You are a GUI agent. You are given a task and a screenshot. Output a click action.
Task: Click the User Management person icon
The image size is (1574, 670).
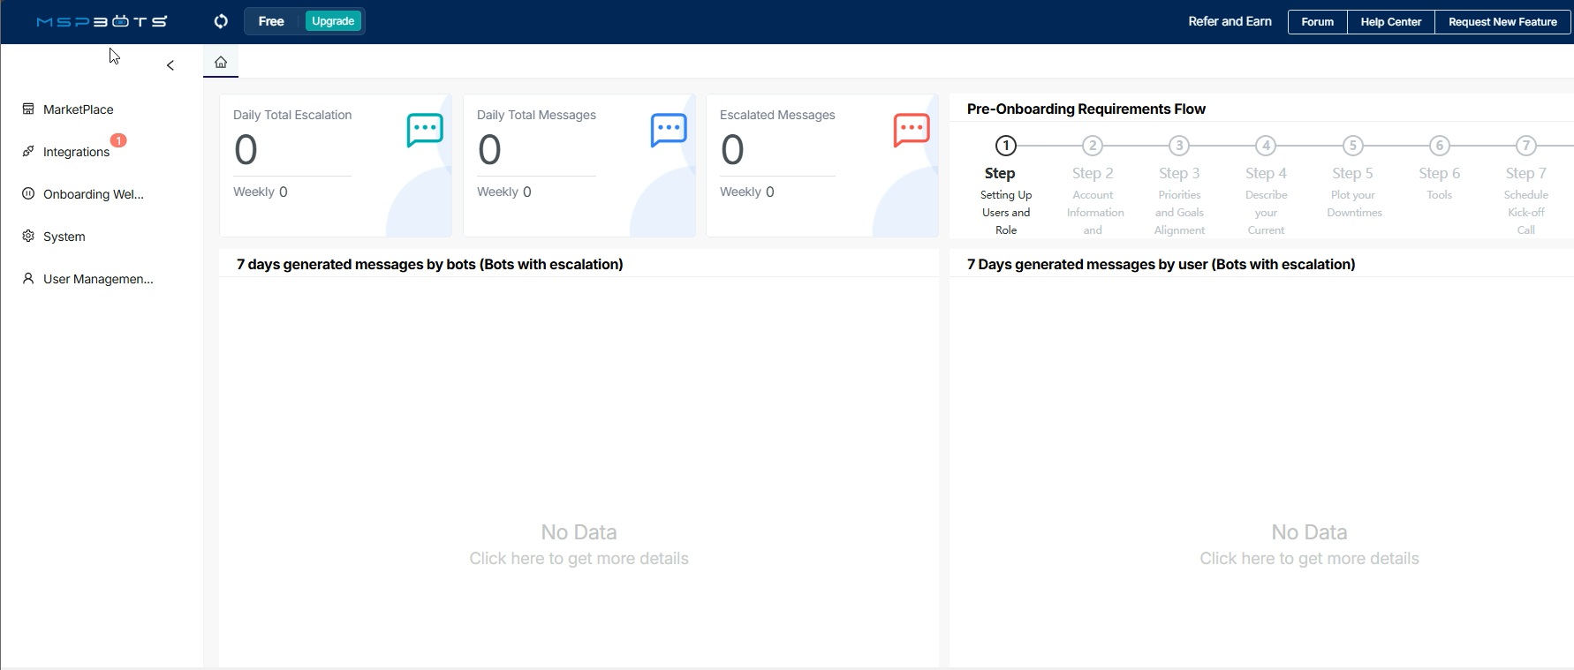[x=28, y=279]
